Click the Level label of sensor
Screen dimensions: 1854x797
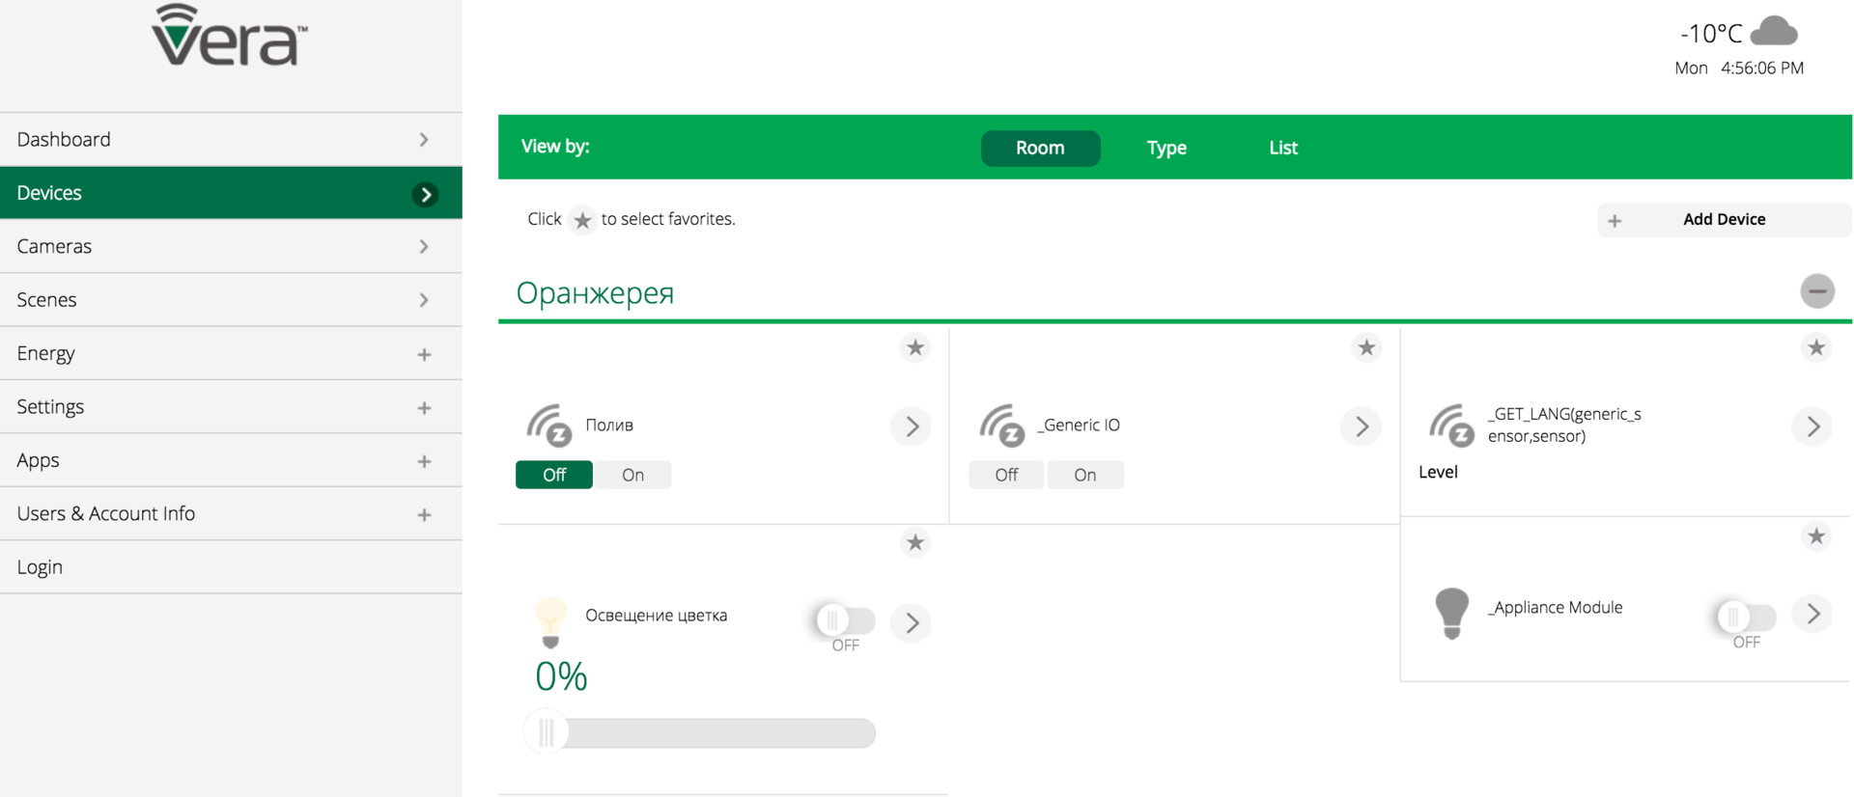1438,472
